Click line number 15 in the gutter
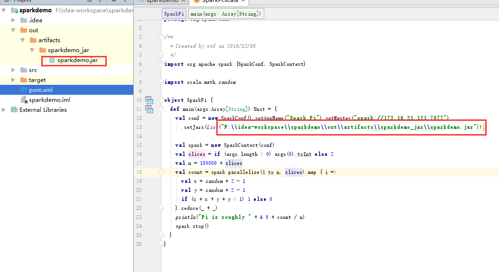Viewport: 499px width, 272px height. click(139, 145)
